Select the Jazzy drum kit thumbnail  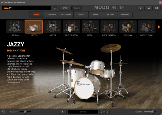pos(34,27)
